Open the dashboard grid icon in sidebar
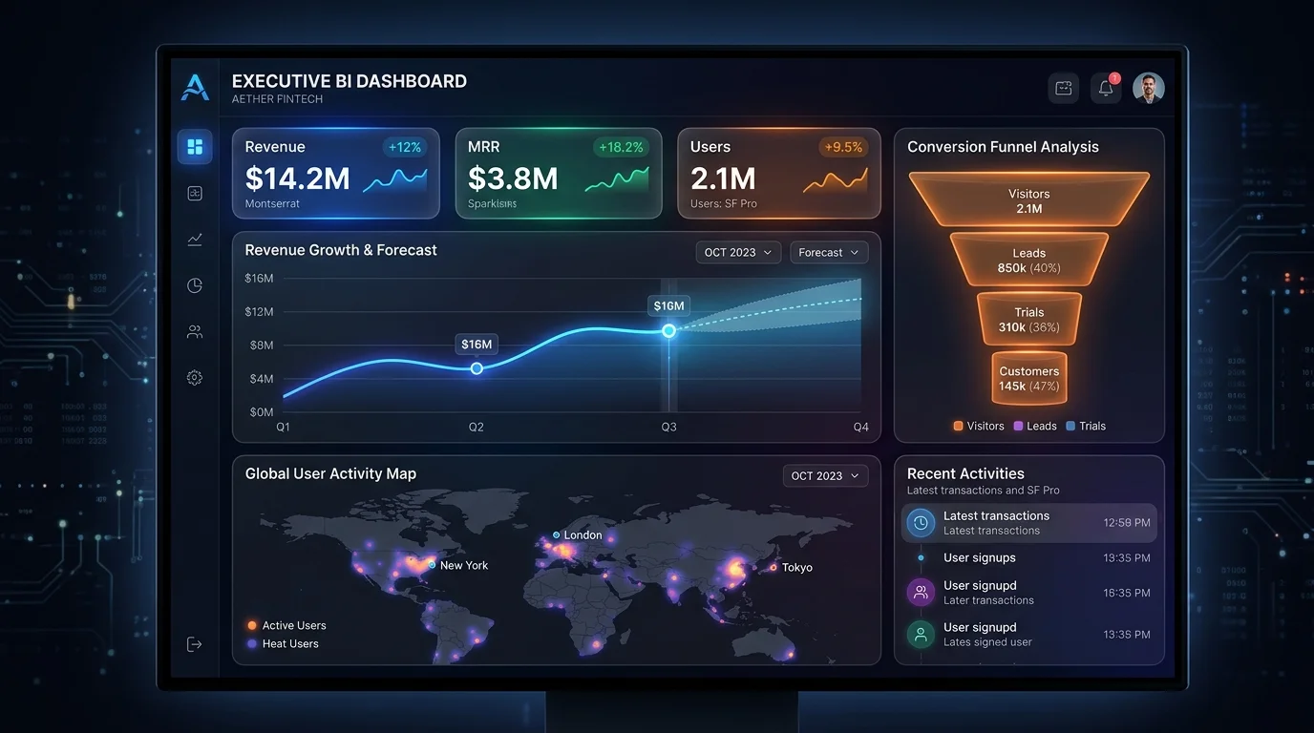Image resolution: width=1314 pixels, height=733 pixels. tap(195, 147)
